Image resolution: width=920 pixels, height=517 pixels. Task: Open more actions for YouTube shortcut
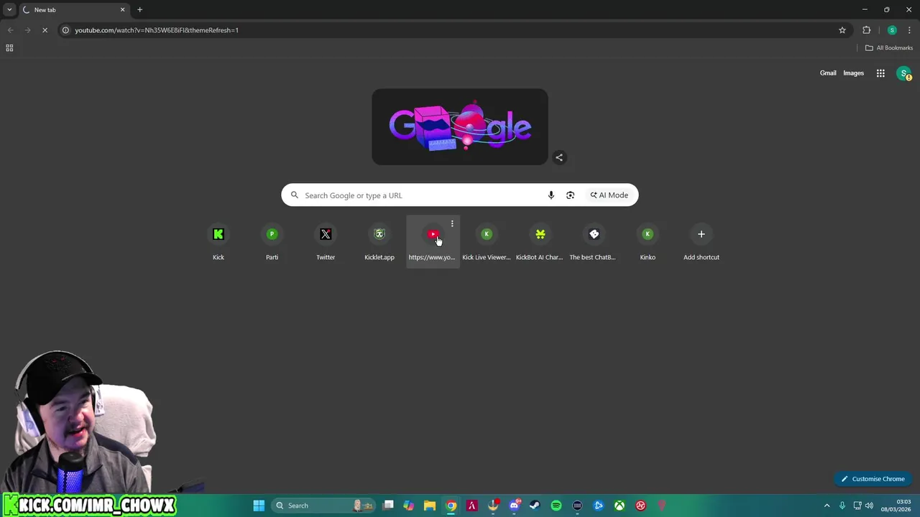452,224
